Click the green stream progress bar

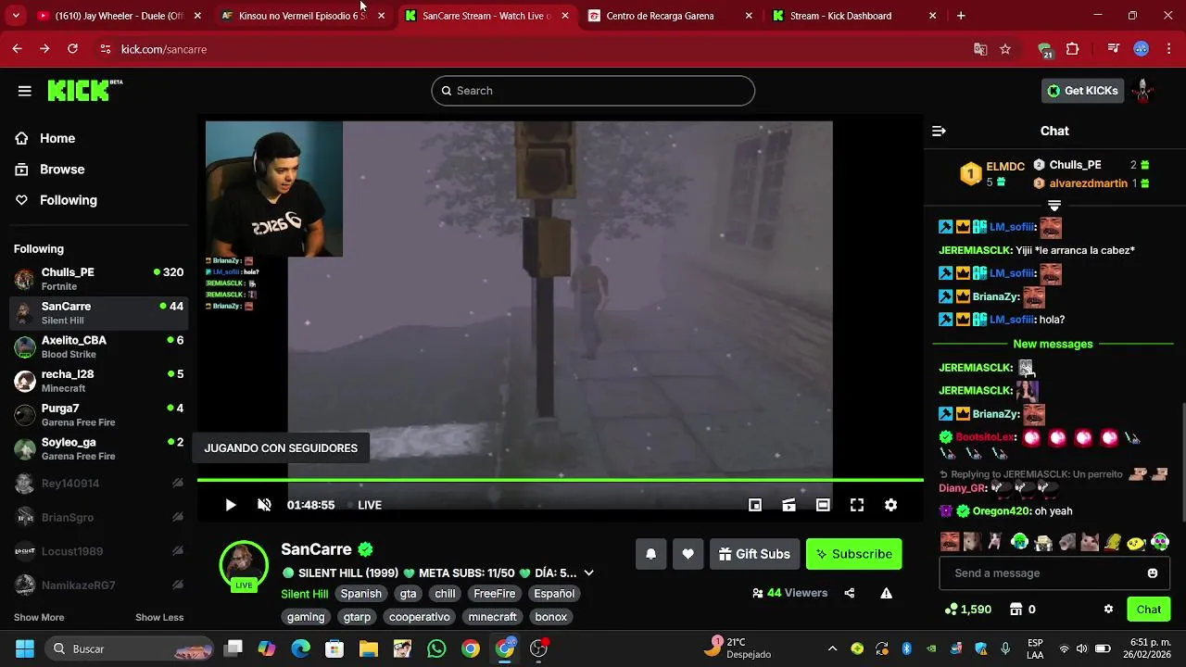point(560,480)
